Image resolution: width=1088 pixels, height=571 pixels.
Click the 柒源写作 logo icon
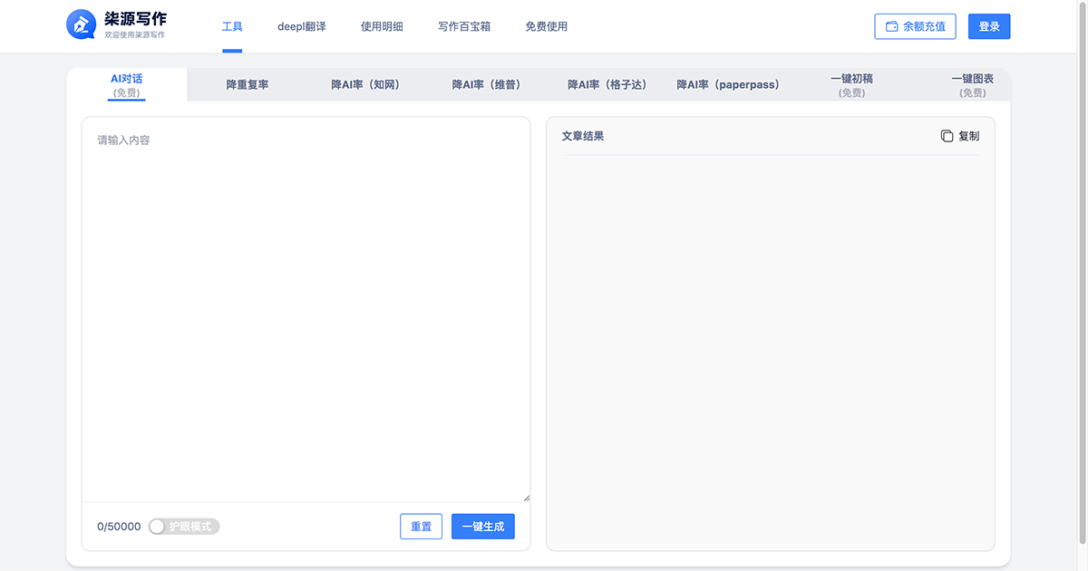[x=82, y=25]
